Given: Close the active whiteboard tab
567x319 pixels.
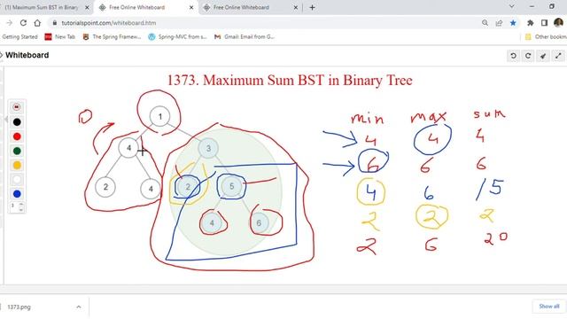Looking at the screenshot, I should [191, 7].
